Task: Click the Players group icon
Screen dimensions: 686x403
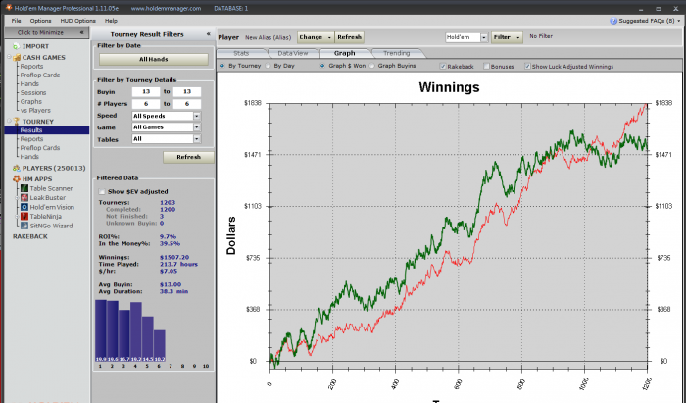Action: 17,168
